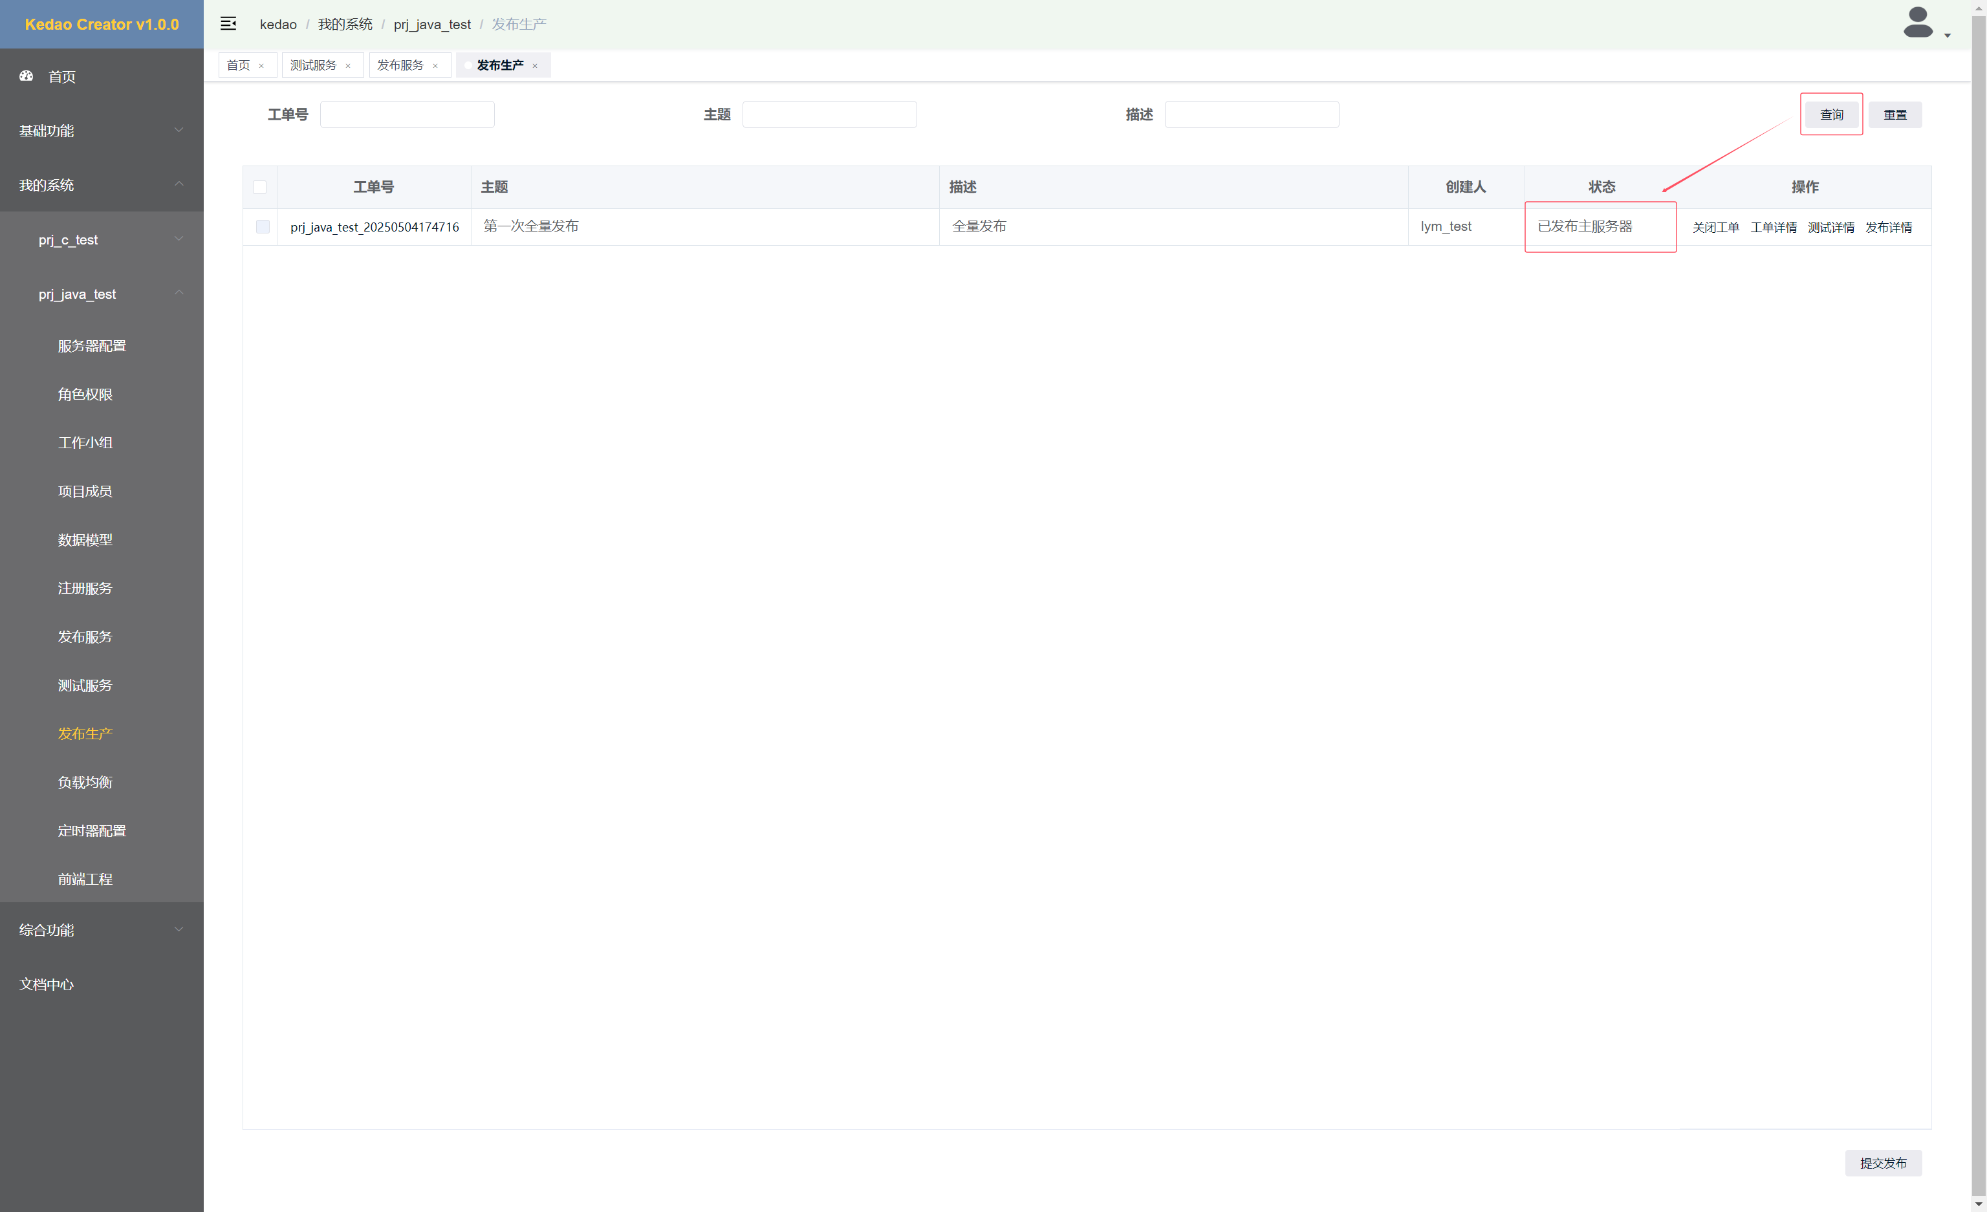Close the 测试服务 tab
Image resolution: width=1987 pixels, height=1212 pixels.
349,66
